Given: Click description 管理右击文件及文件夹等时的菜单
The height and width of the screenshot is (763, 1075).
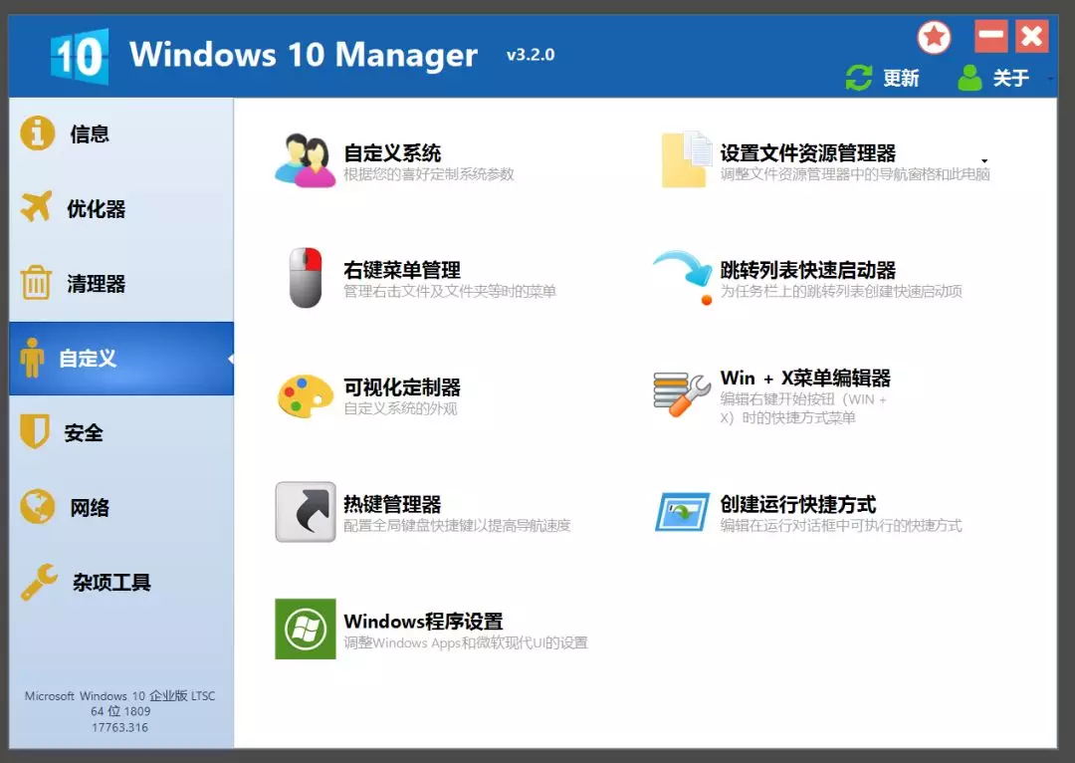Looking at the screenshot, I should (x=450, y=292).
